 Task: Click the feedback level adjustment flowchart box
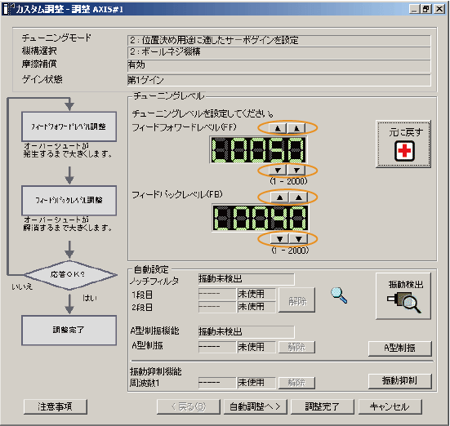tap(69, 200)
